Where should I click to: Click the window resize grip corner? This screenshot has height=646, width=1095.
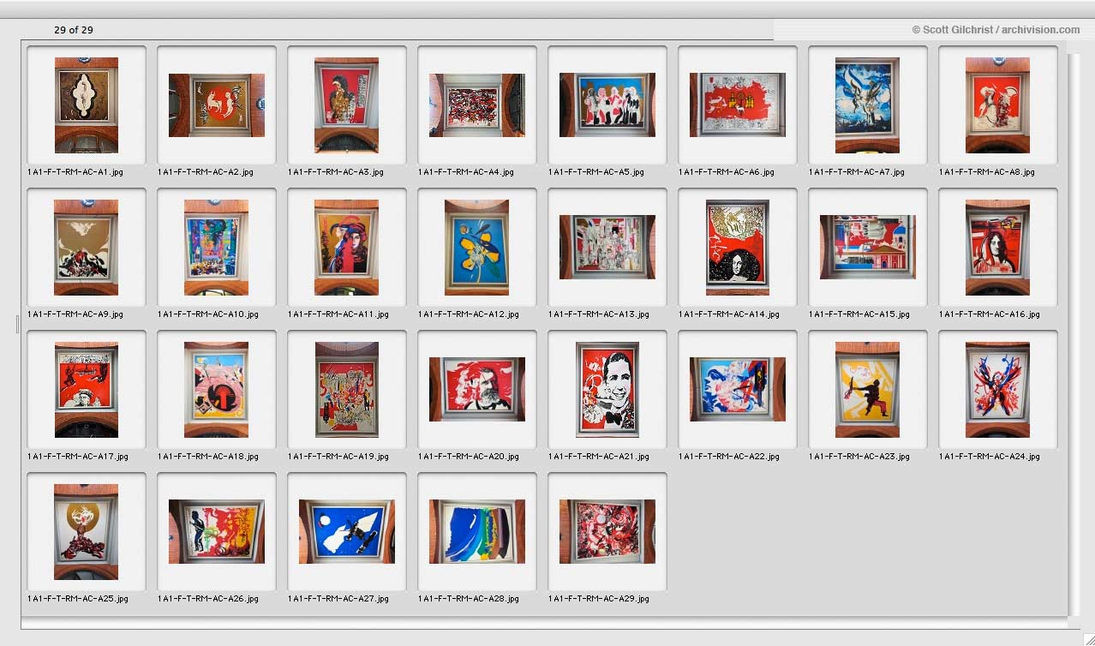1088,639
